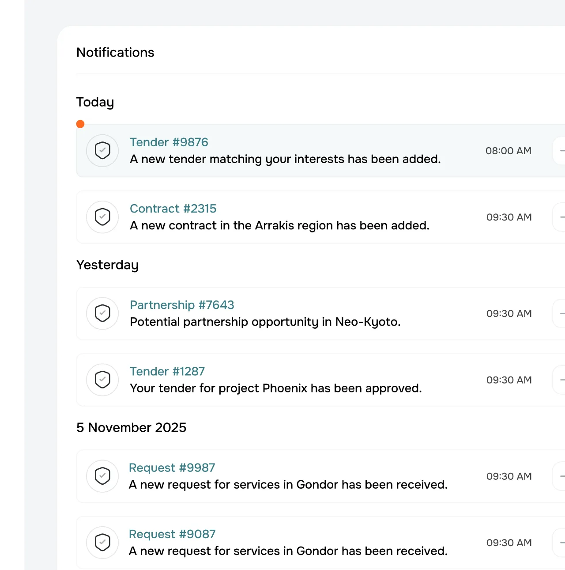
Task: Click the shield icon beside Contract #2315
Action: 102,217
